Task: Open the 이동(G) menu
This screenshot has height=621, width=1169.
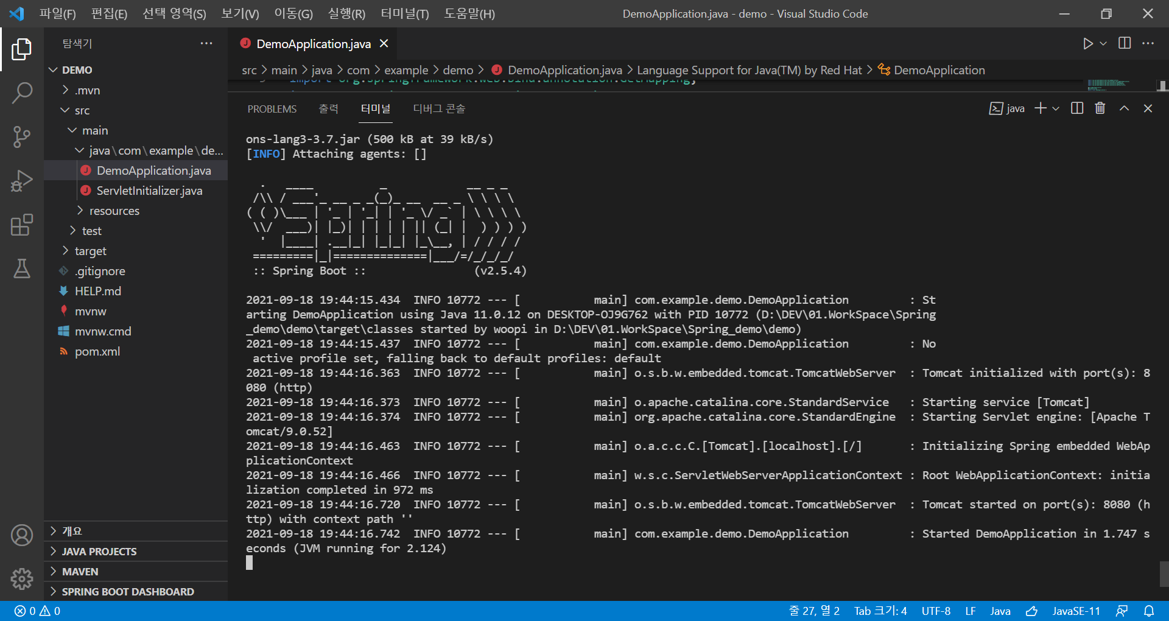Action: click(293, 13)
